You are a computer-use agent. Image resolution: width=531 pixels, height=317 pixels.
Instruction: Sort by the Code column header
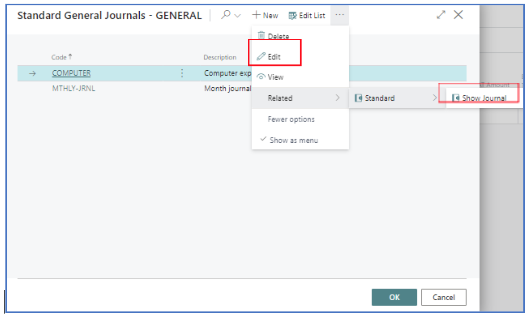click(x=59, y=57)
